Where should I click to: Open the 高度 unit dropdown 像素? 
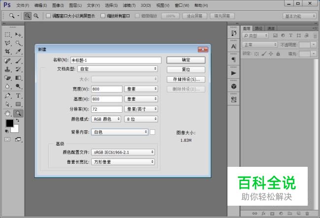141,99
